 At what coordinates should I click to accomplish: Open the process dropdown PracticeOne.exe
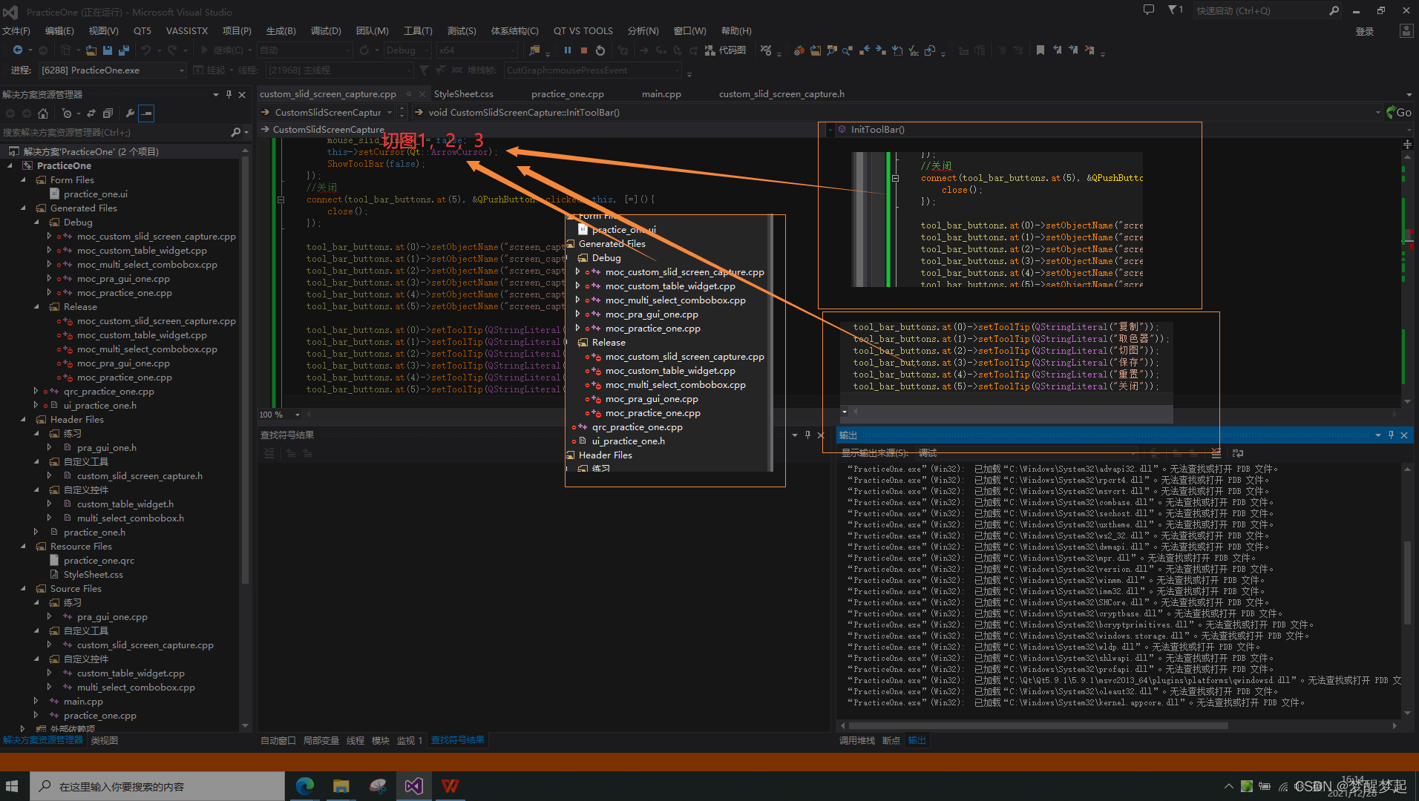coord(111,70)
